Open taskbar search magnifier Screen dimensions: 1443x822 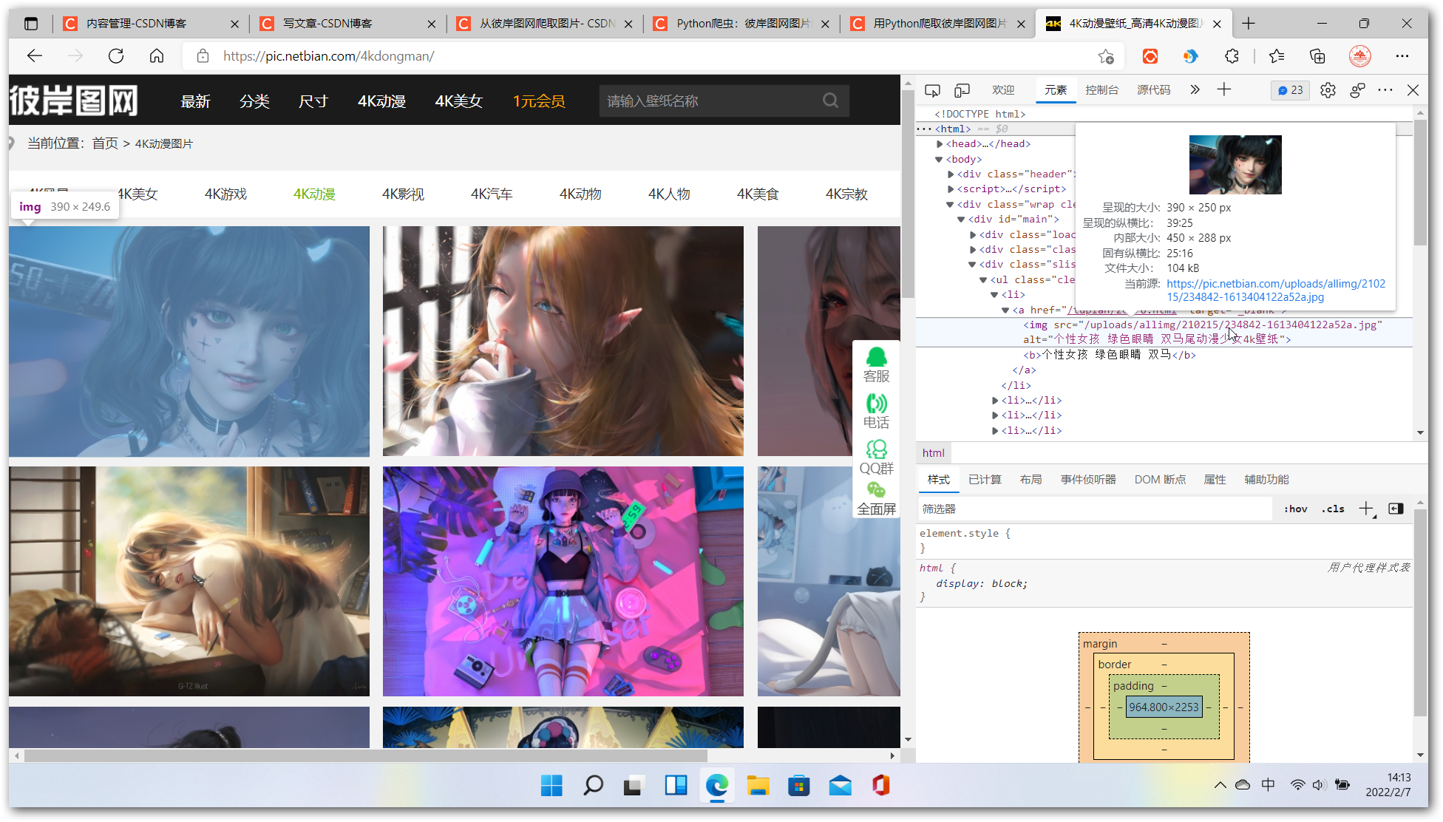point(593,785)
